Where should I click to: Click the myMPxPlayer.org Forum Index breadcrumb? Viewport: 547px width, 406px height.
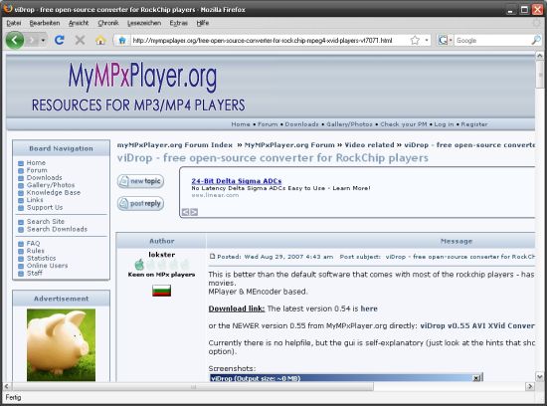175,145
